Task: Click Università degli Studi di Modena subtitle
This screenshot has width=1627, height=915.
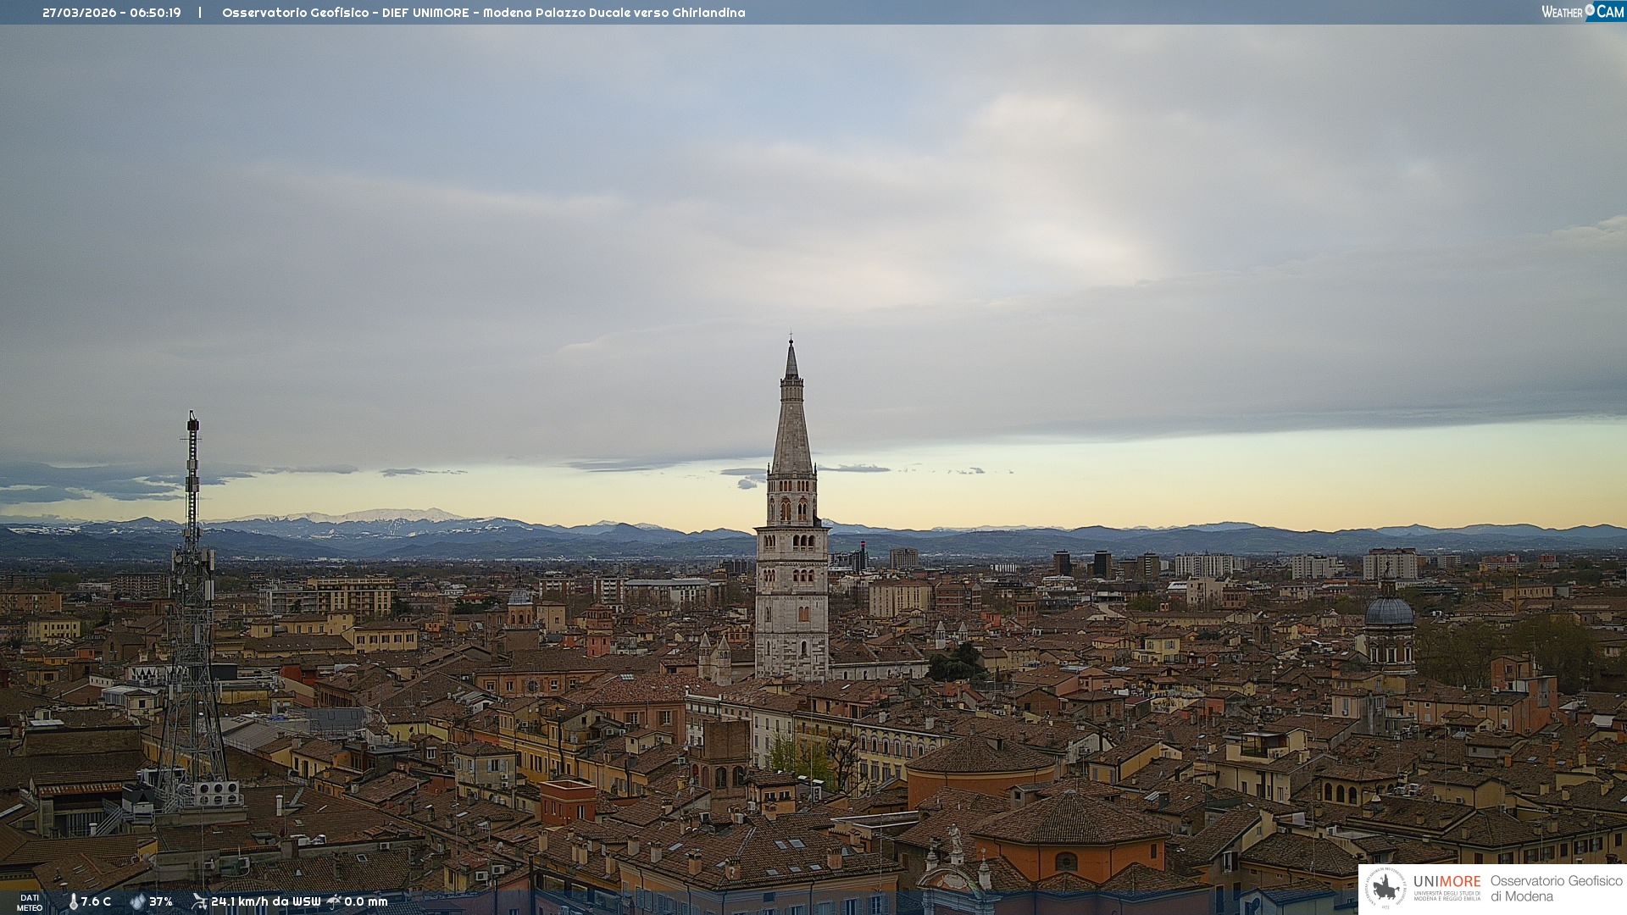Action: tap(1447, 896)
